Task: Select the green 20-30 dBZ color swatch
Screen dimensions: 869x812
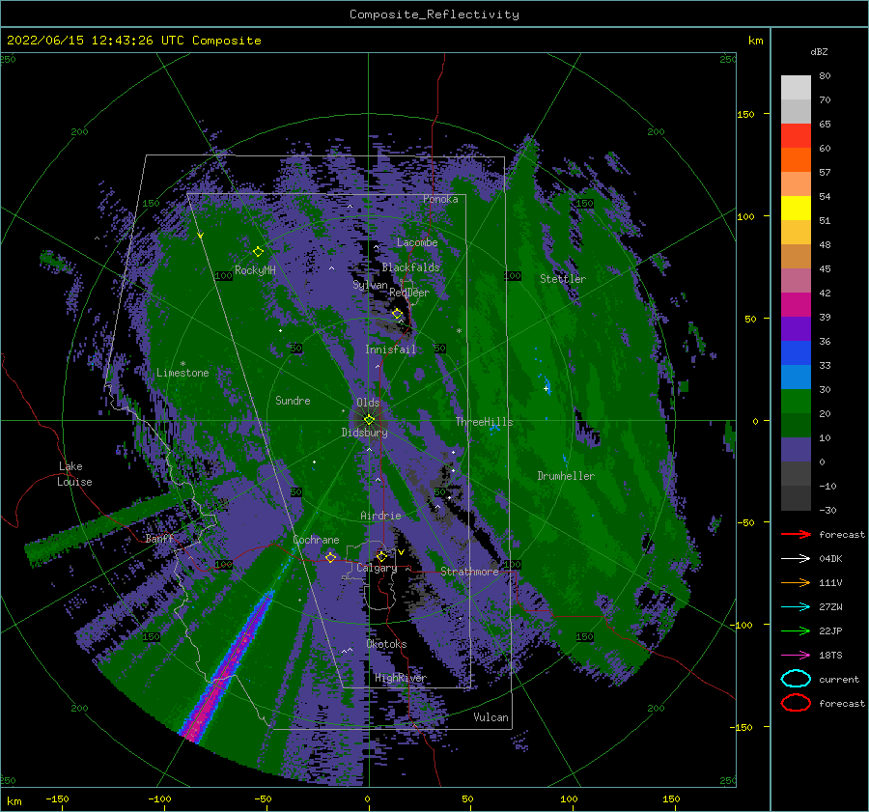Action: [796, 402]
